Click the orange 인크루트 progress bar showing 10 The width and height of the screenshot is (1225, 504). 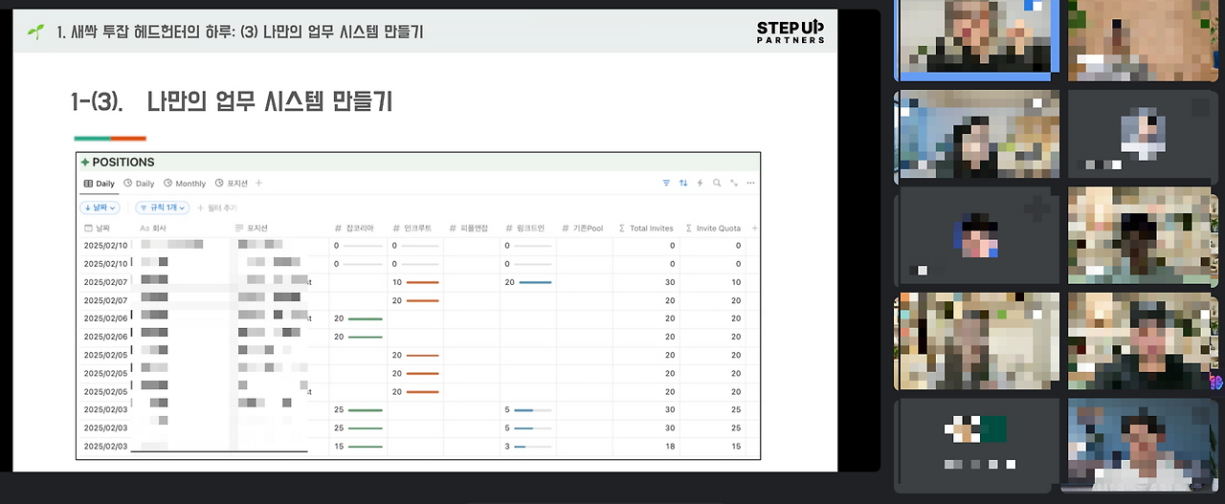[422, 282]
